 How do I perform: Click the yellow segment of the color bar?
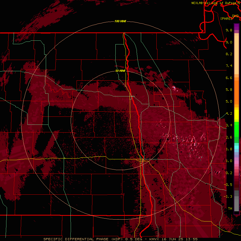click(236, 115)
